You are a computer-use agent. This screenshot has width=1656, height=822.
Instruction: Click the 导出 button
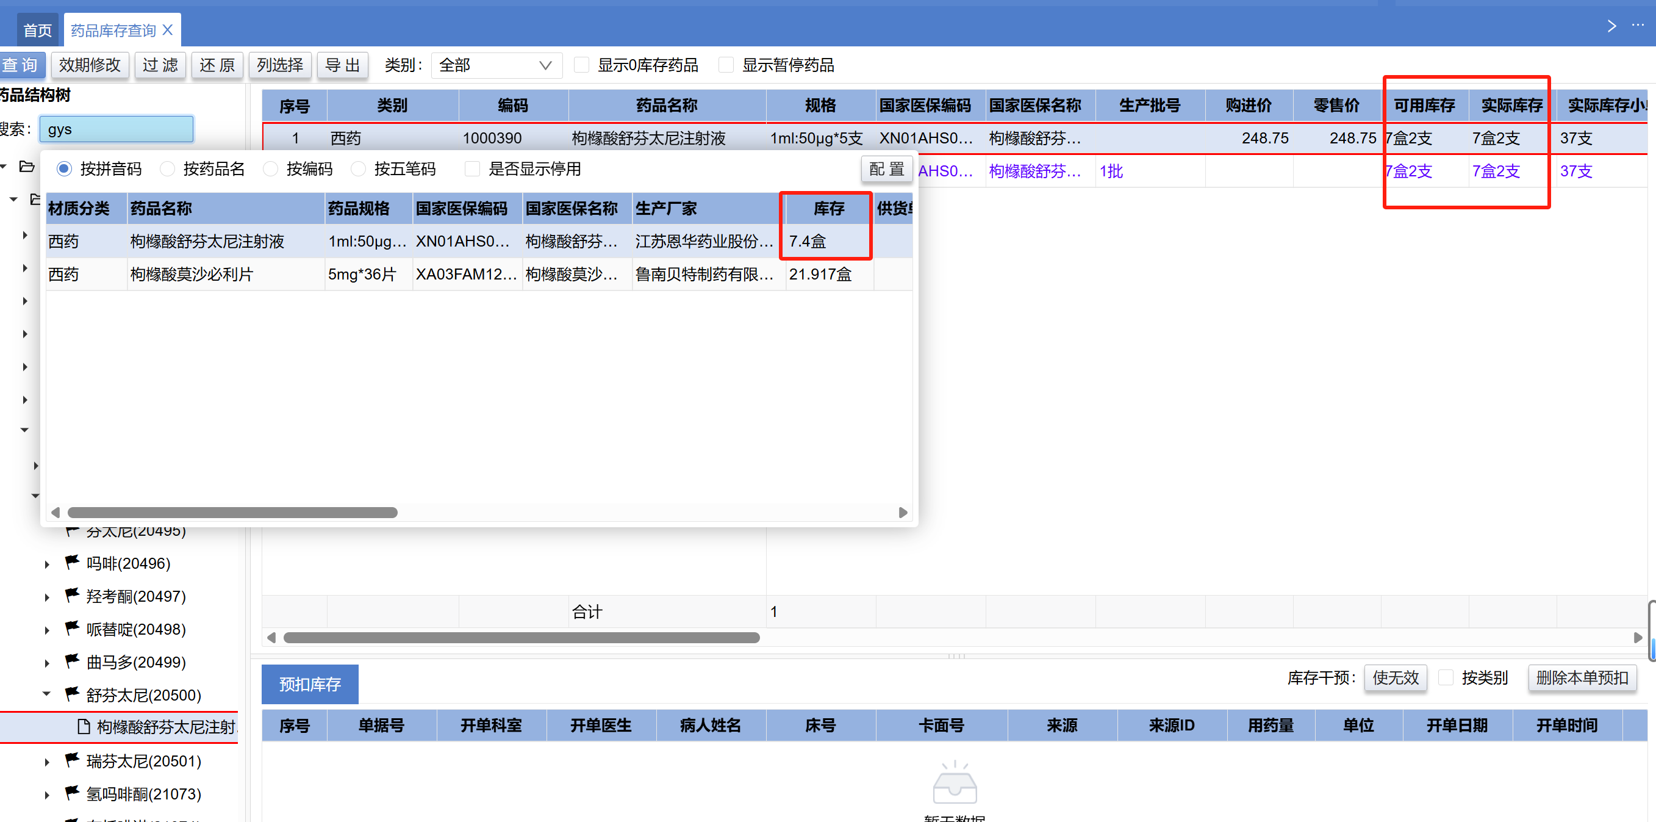pos(342,65)
